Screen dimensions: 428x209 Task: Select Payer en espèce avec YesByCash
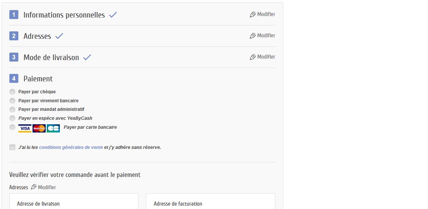pyautogui.click(x=12, y=118)
